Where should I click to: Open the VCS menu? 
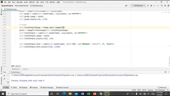47,2
